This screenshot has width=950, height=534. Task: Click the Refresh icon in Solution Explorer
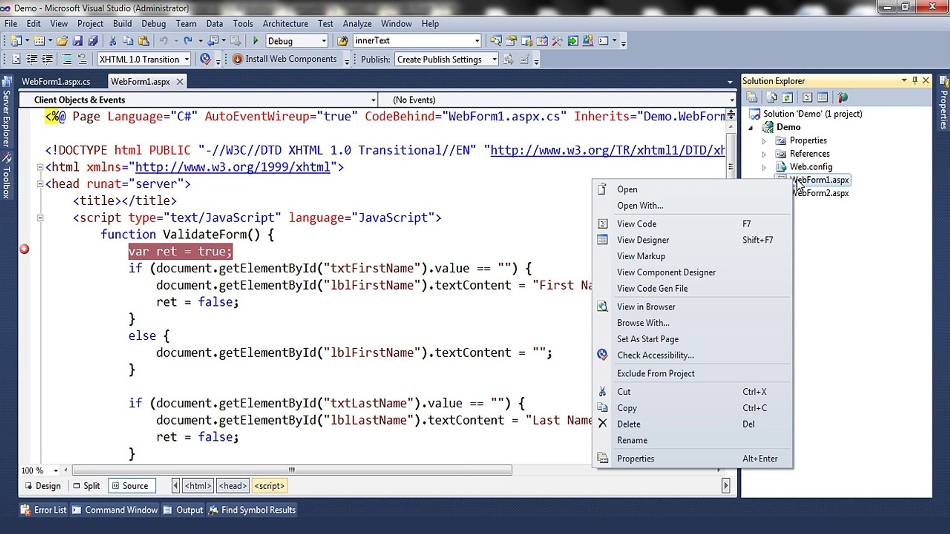787,97
